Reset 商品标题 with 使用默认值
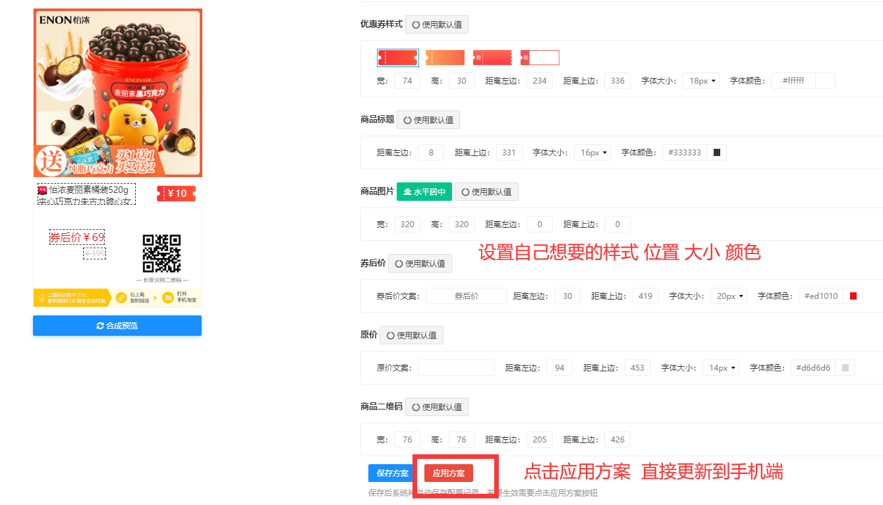The image size is (883, 505). point(428,120)
